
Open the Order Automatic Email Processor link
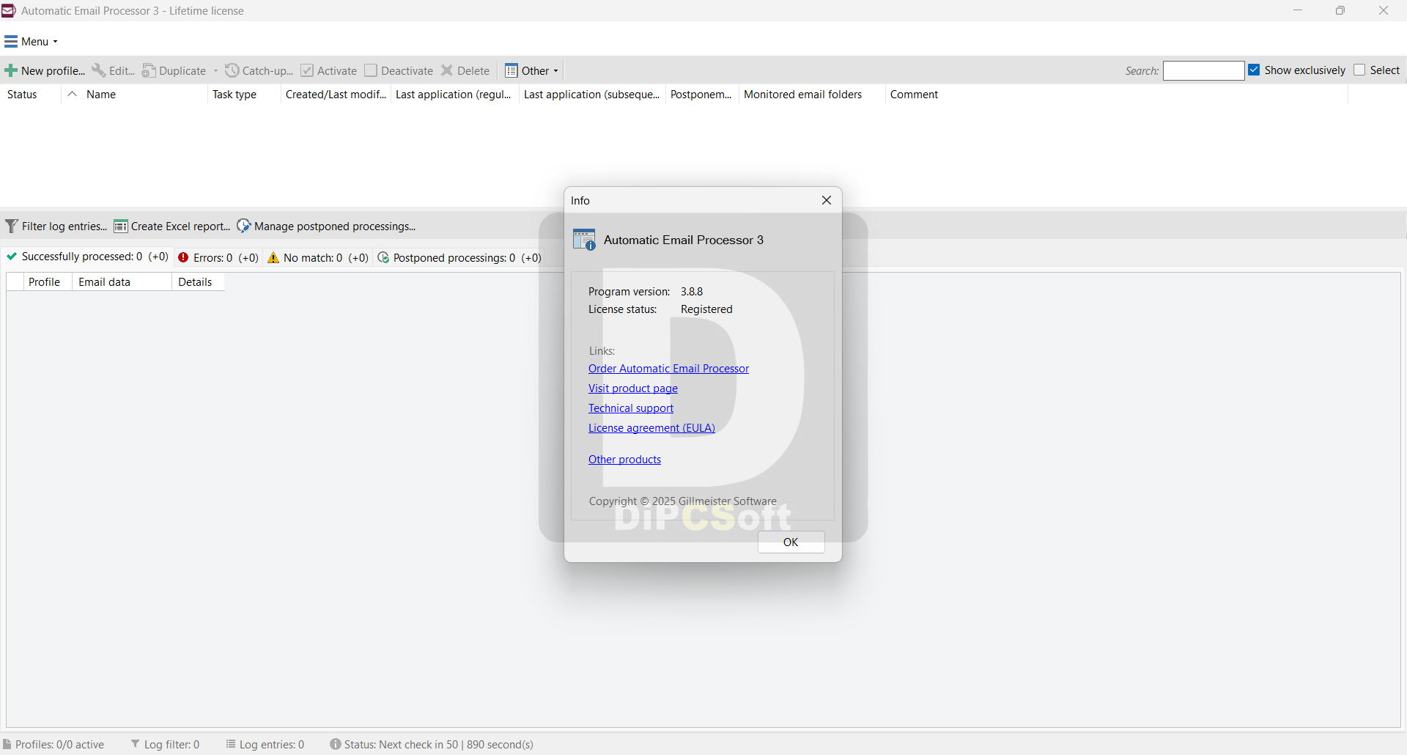668,369
